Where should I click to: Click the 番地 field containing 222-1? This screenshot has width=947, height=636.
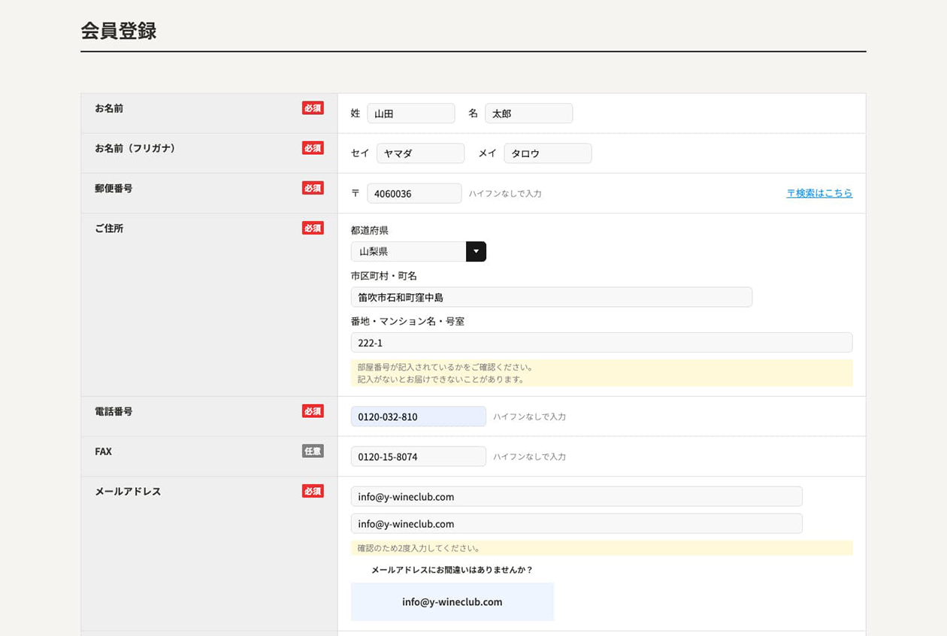602,343
